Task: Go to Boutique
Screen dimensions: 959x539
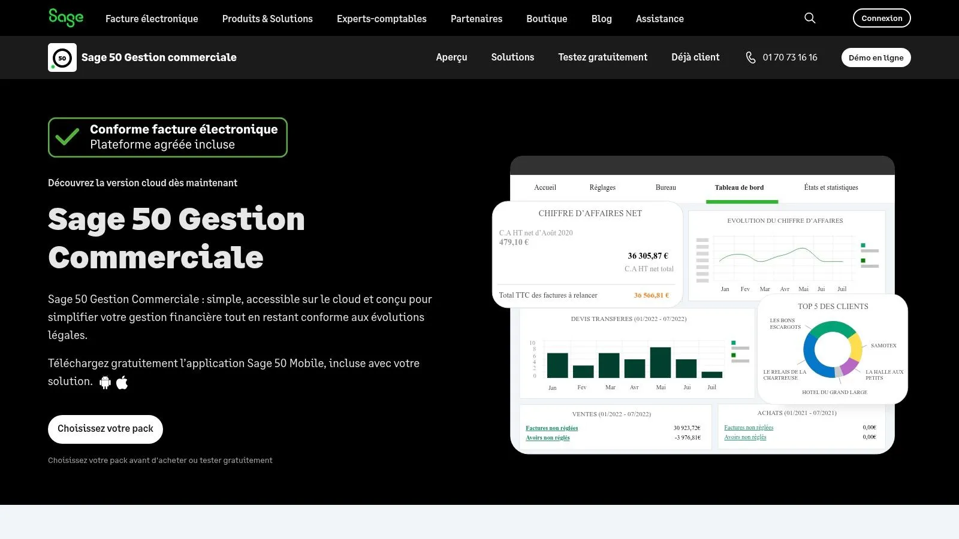Action: [x=547, y=19]
